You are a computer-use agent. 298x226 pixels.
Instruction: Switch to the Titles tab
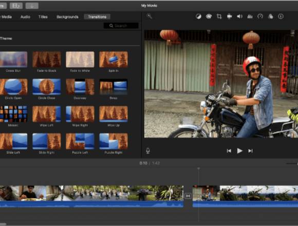43,17
